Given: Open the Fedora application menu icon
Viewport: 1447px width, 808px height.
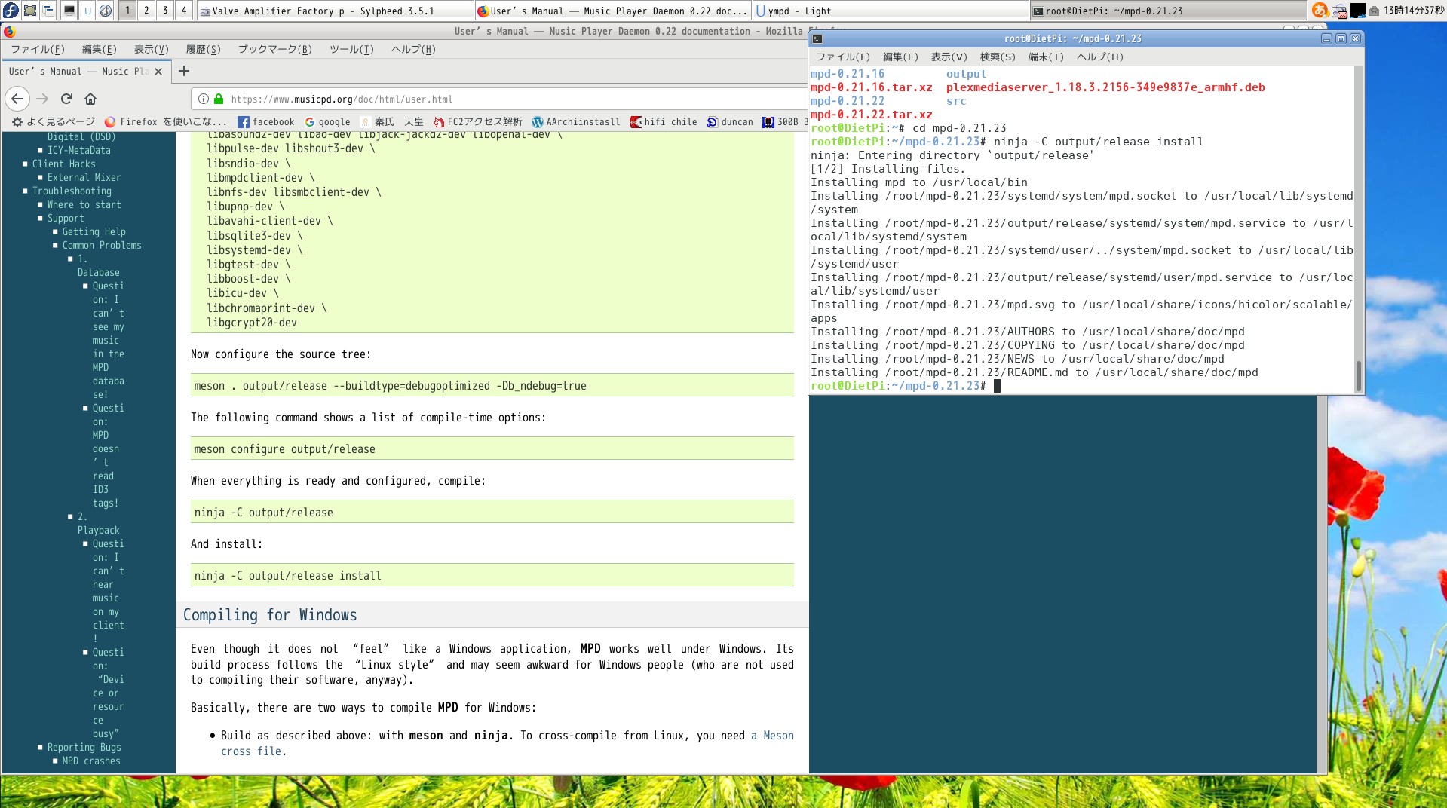Looking at the screenshot, I should [x=11, y=11].
